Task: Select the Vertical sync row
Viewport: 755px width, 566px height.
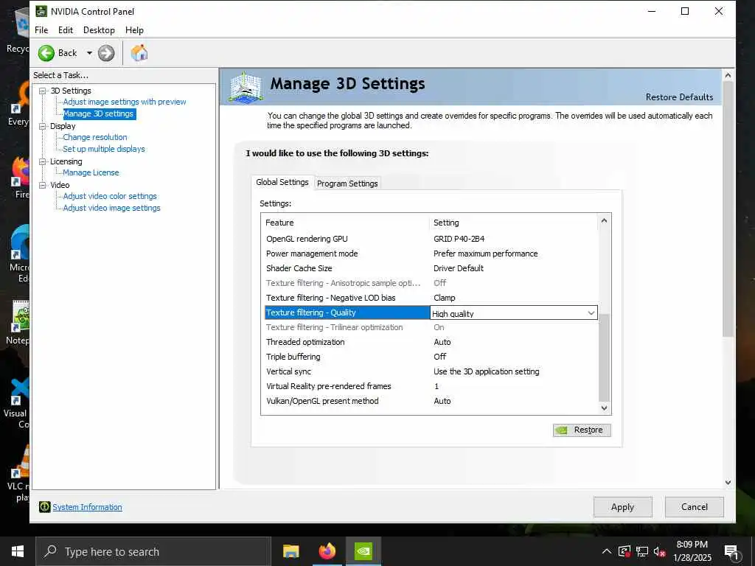Action: click(x=431, y=371)
